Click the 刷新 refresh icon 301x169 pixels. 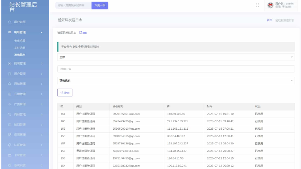pos(81,32)
